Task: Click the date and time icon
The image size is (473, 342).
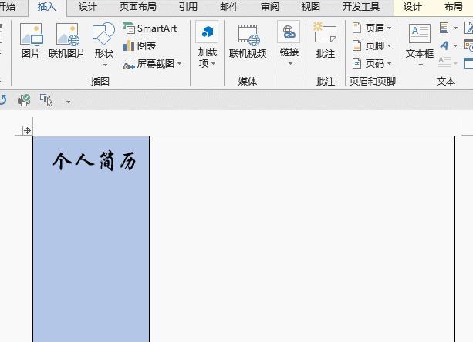Action: [468, 45]
